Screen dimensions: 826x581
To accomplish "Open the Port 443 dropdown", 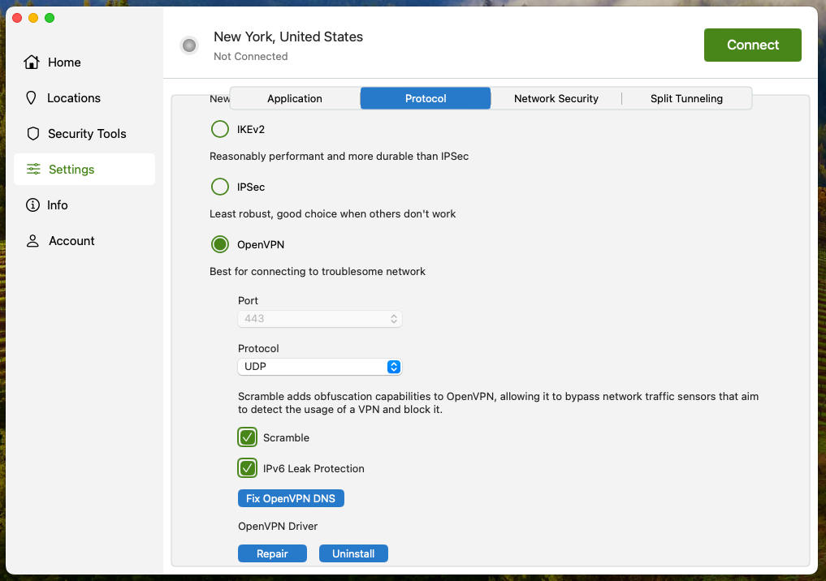I will [x=320, y=318].
